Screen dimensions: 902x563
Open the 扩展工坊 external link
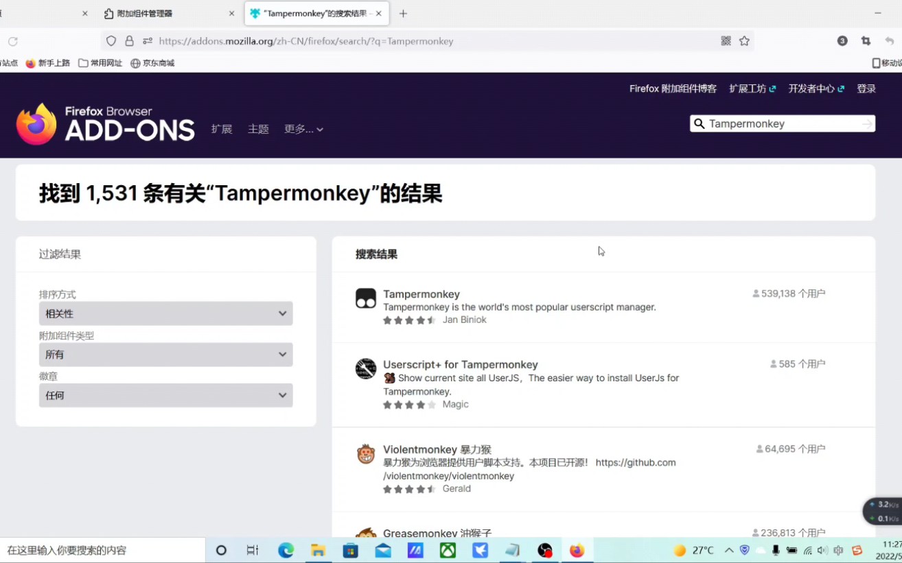click(x=752, y=88)
